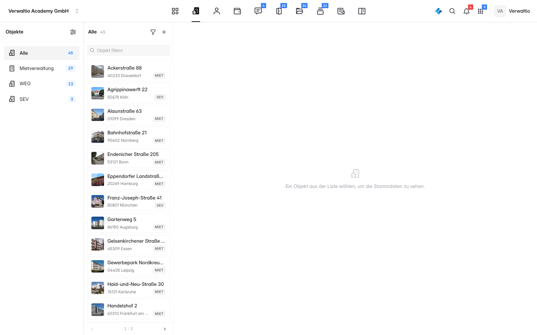Select the Mietverwaltung category
537x335 pixels.
pos(42,68)
